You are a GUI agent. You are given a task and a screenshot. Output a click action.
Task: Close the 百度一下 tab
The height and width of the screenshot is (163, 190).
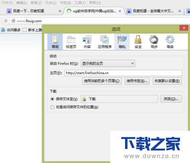[x=60, y=11]
